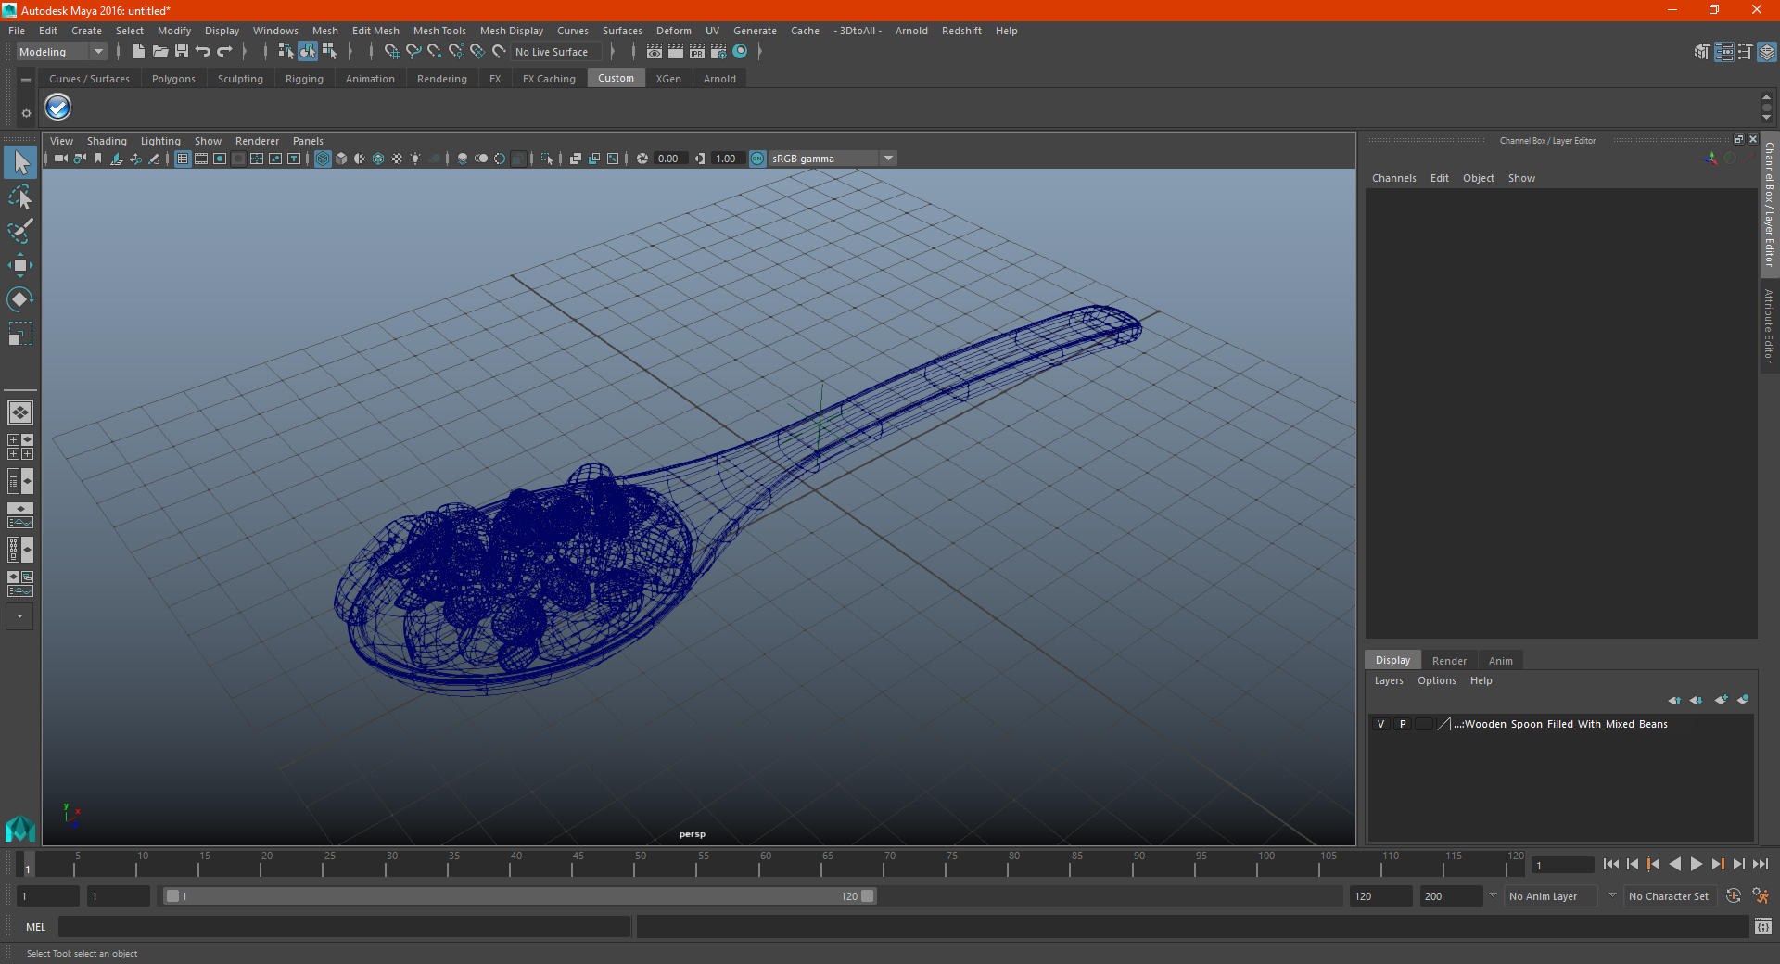Play animation backwards
The width and height of the screenshot is (1780, 964).
(1674, 864)
